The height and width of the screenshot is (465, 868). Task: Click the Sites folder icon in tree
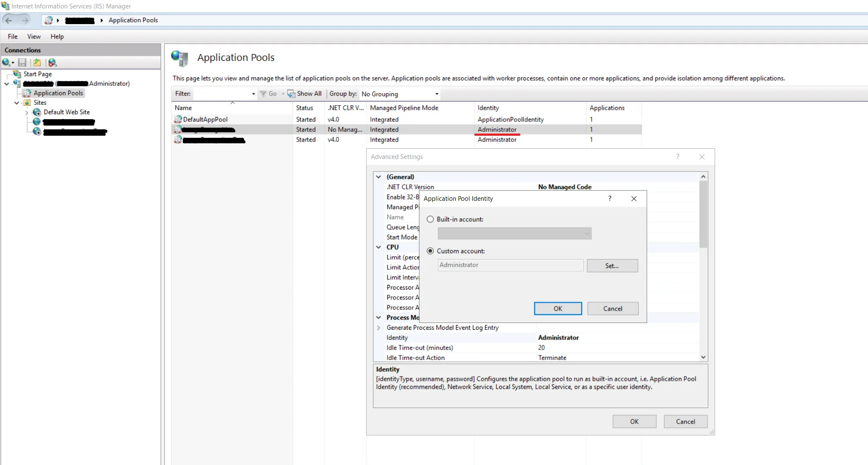coord(27,103)
